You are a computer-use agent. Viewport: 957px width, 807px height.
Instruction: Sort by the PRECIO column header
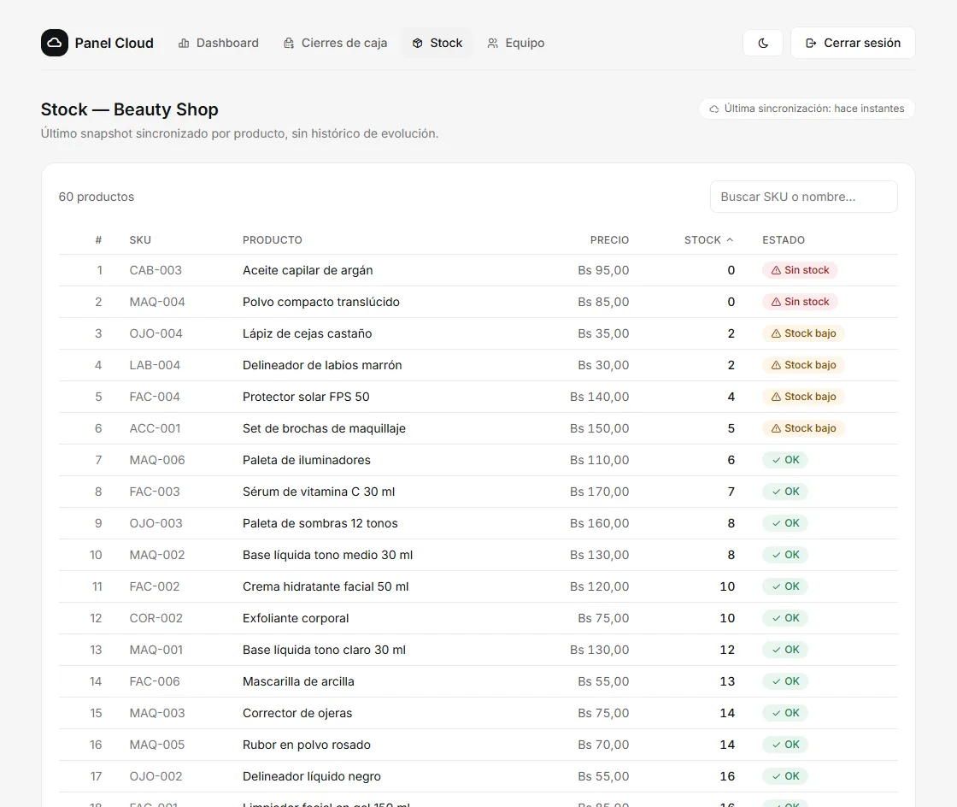click(x=609, y=240)
